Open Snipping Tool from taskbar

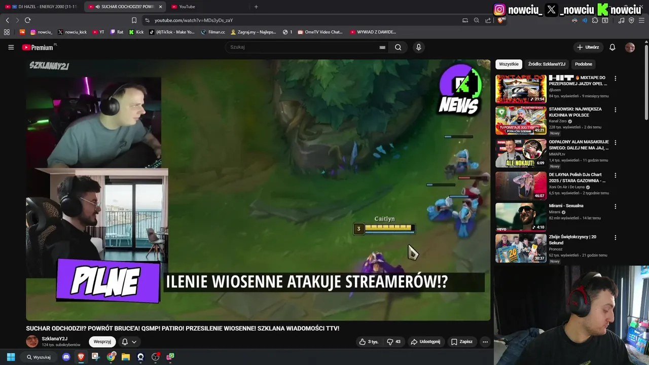95,357
